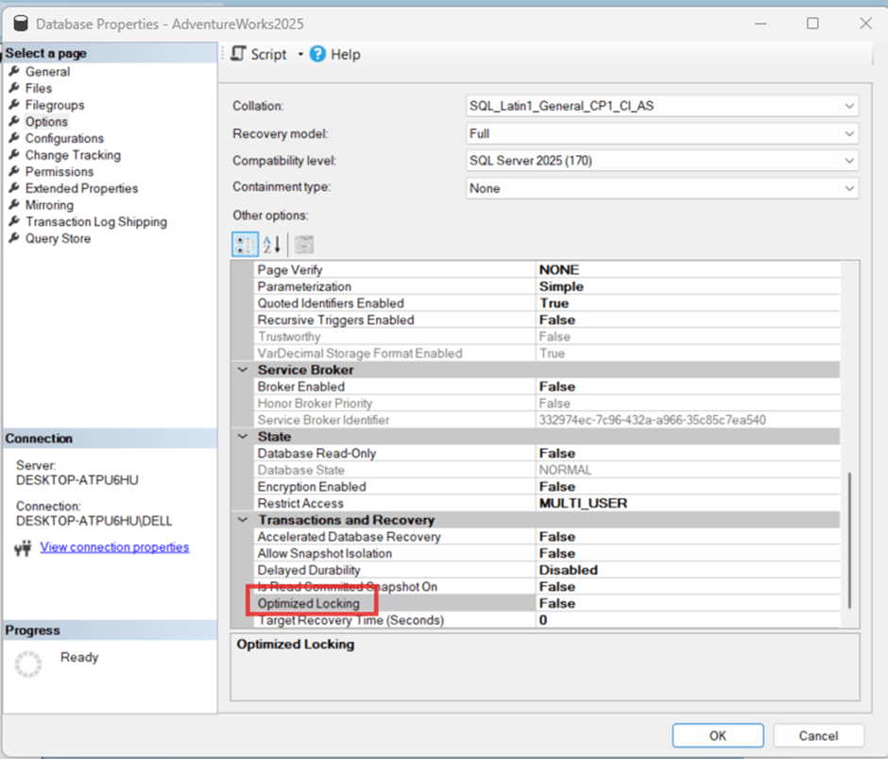Open the General page

(47, 72)
